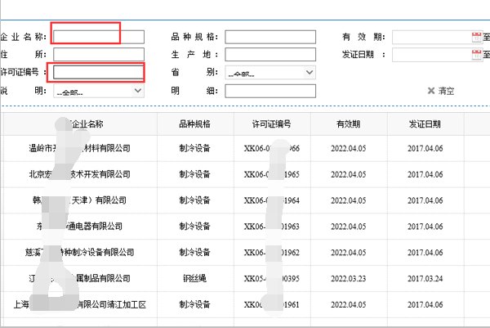
Task: Select the 通电器有限公司 company cell
Action: tap(80, 226)
